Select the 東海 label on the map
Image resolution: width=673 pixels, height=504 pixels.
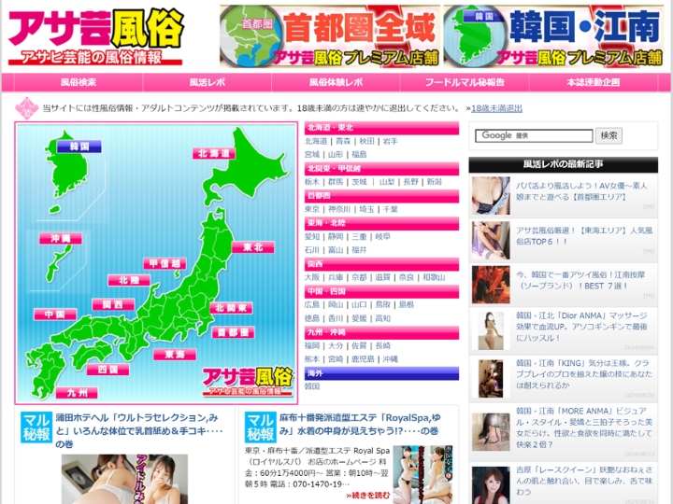175,355
